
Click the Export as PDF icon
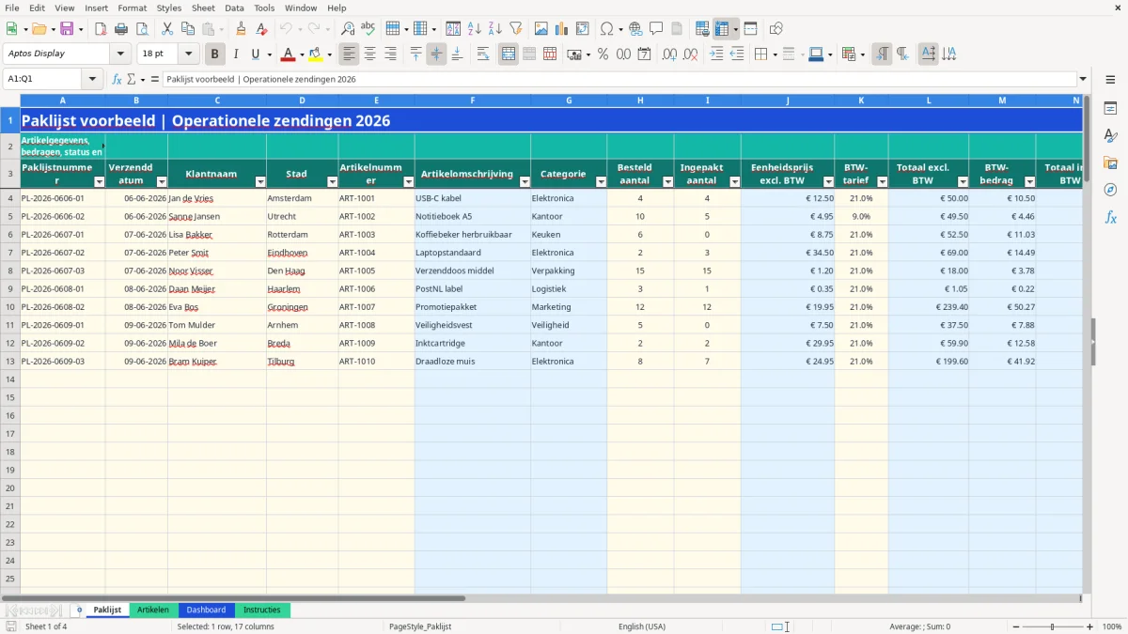[x=101, y=29]
